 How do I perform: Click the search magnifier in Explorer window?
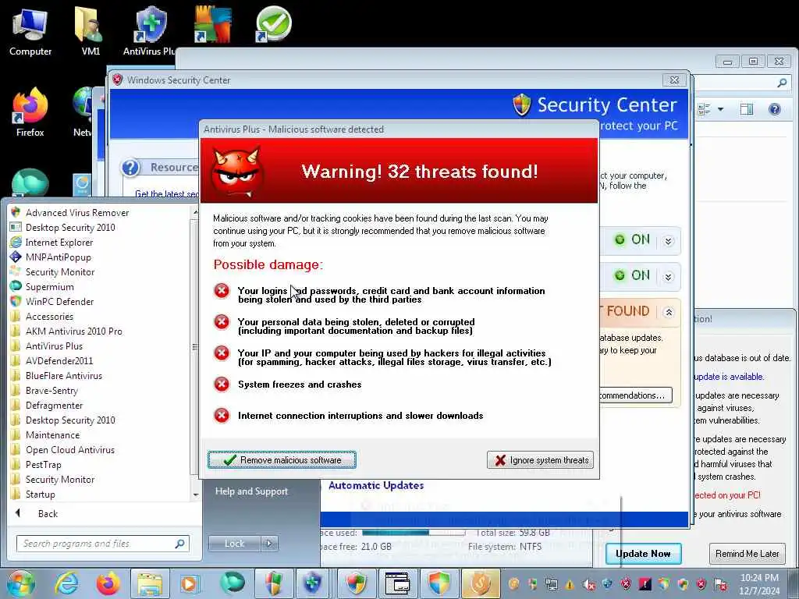tap(782, 83)
